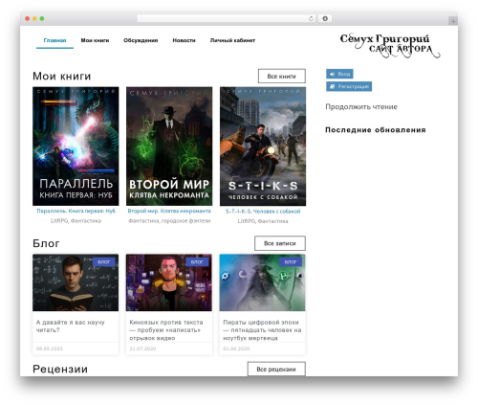Go to Мои книги menu item
The width and height of the screenshot is (478, 405).
95,40
